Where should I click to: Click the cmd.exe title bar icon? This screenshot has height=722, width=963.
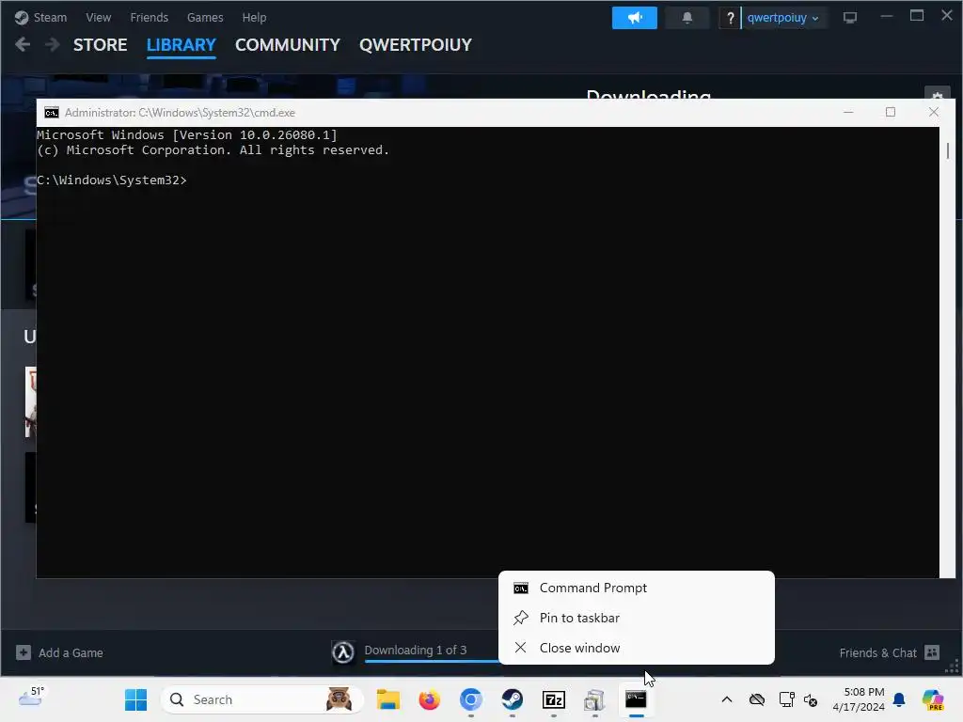[52, 113]
